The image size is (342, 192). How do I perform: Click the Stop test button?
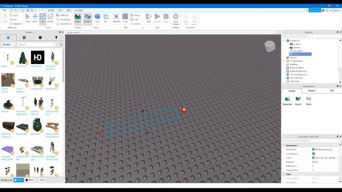pos(166,18)
